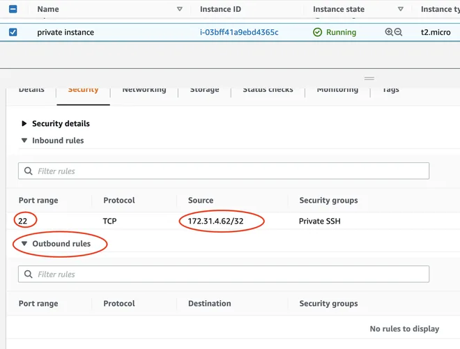
Task: Grab the panel resize handle bars
Action: [x=369, y=79]
